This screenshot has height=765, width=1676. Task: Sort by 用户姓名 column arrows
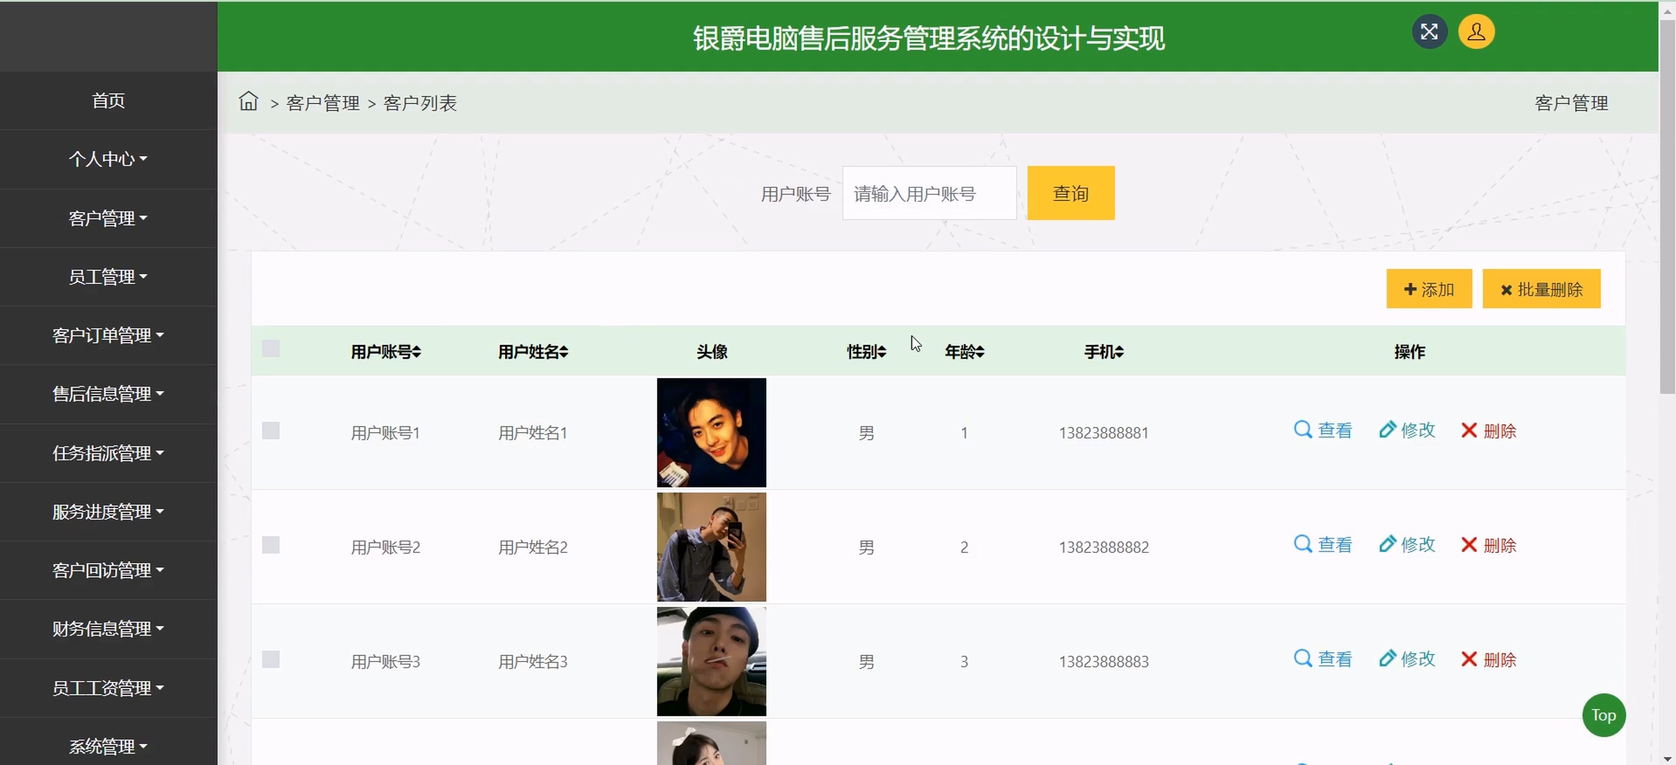click(563, 352)
